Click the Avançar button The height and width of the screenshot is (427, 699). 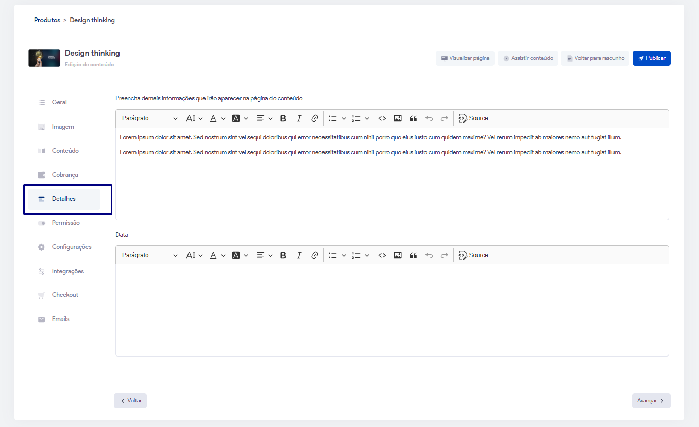click(651, 401)
